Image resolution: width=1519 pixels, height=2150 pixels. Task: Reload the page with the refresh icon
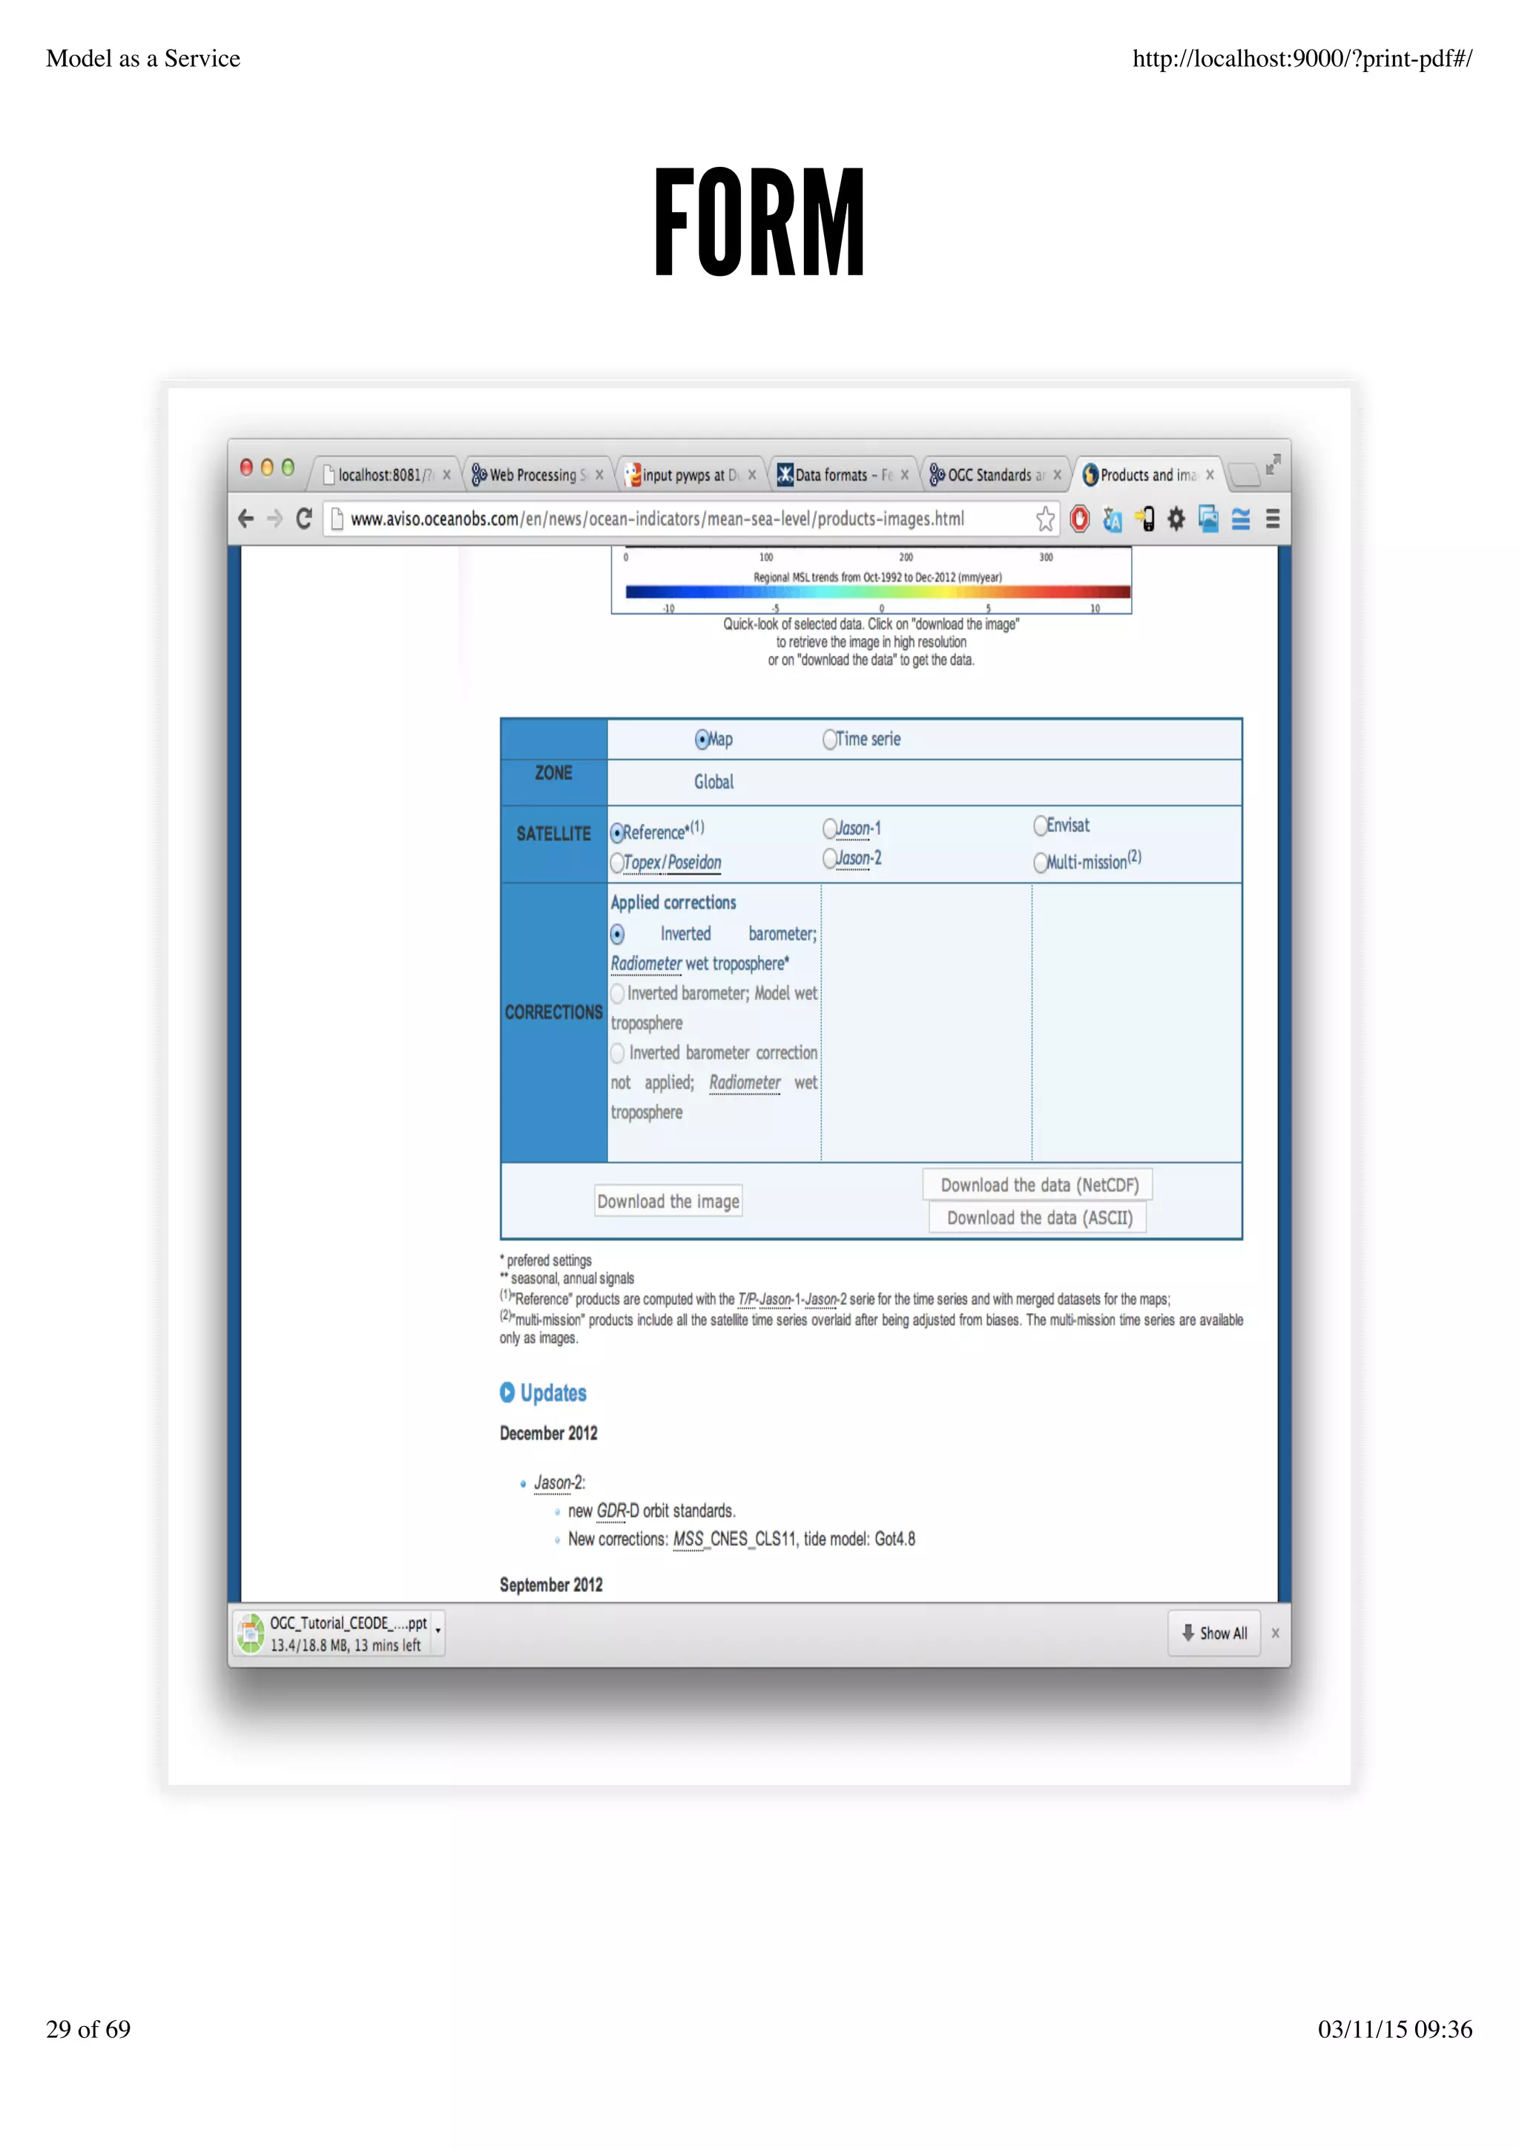pyautogui.click(x=304, y=519)
